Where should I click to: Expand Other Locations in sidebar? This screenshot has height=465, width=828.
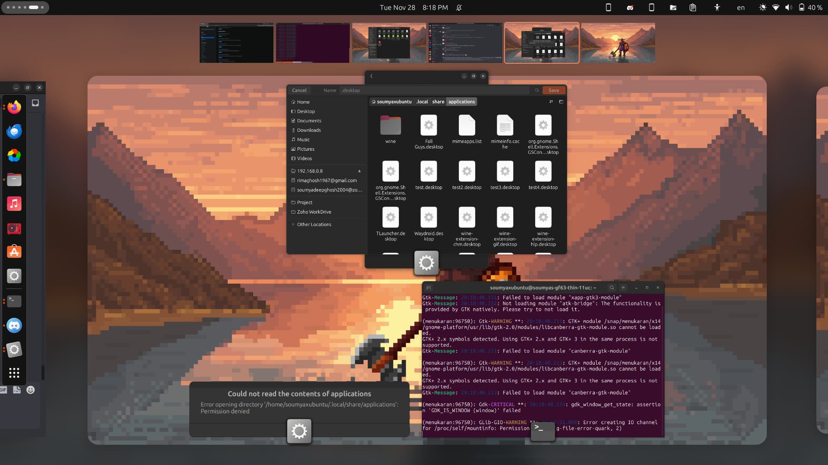[x=314, y=225]
